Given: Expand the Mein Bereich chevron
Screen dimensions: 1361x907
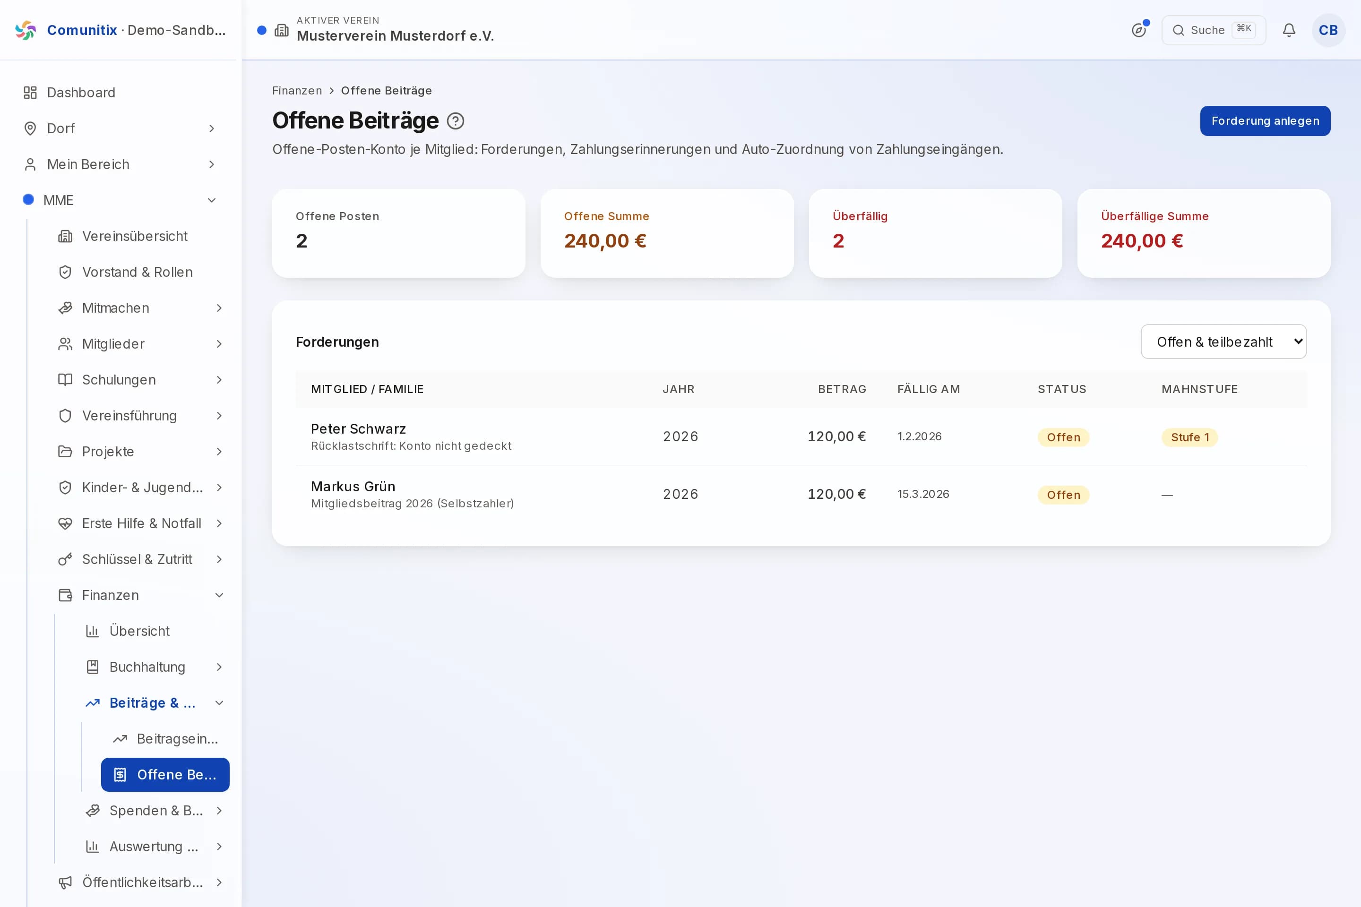Looking at the screenshot, I should point(212,164).
